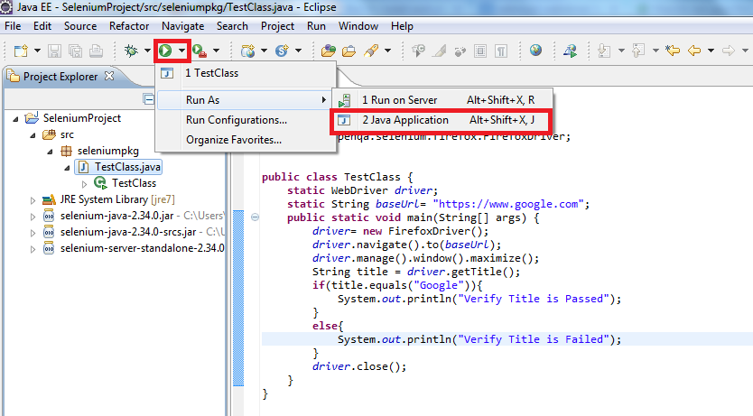753x416 pixels.
Task: Click the Toggle Breadcrumb icon
Action: (x=418, y=51)
